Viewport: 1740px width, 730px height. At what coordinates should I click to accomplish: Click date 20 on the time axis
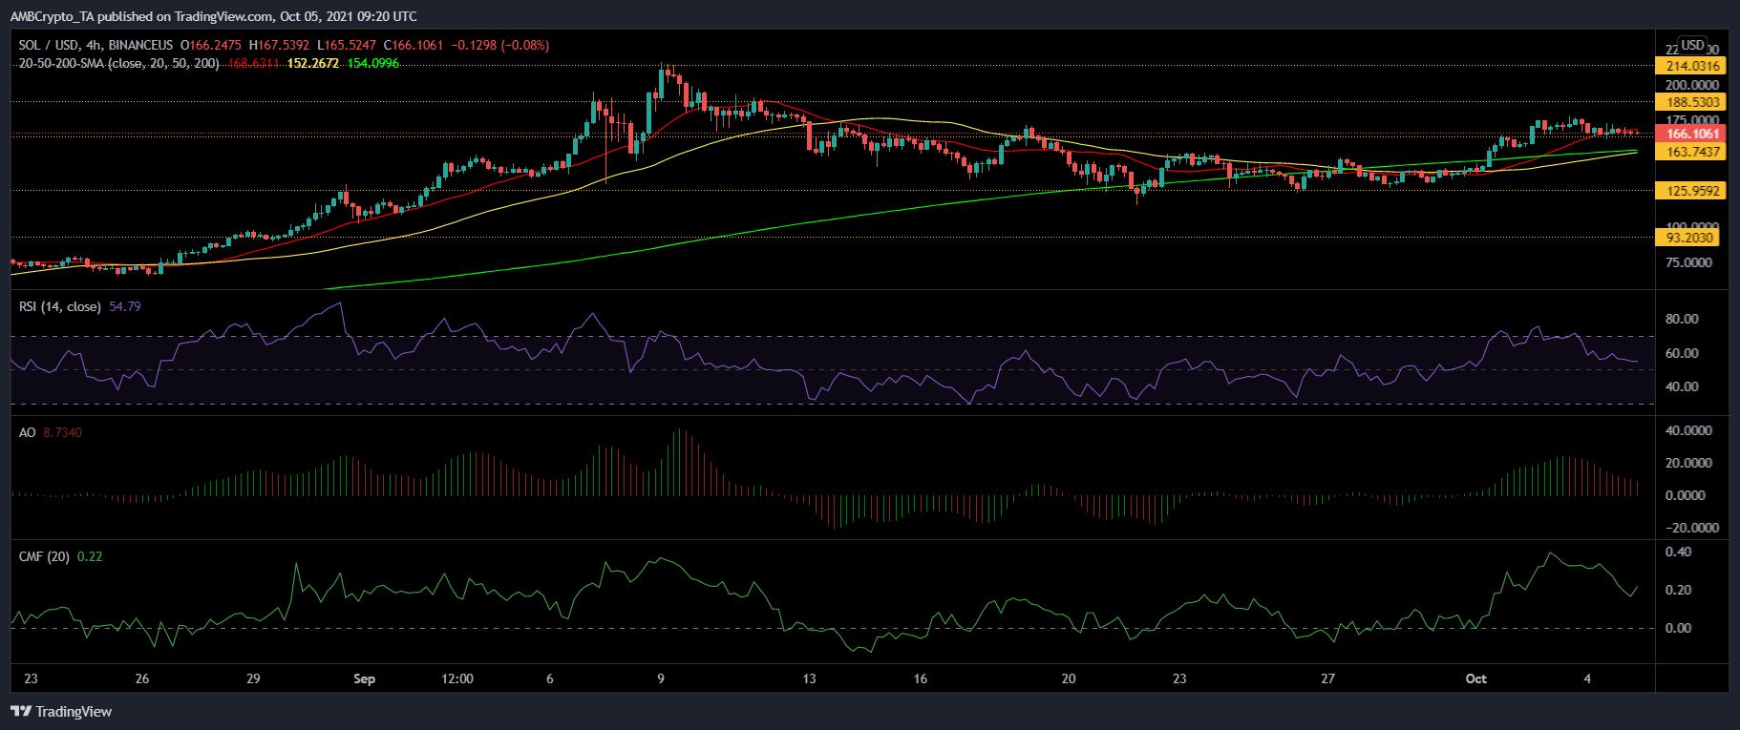coord(1069,679)
